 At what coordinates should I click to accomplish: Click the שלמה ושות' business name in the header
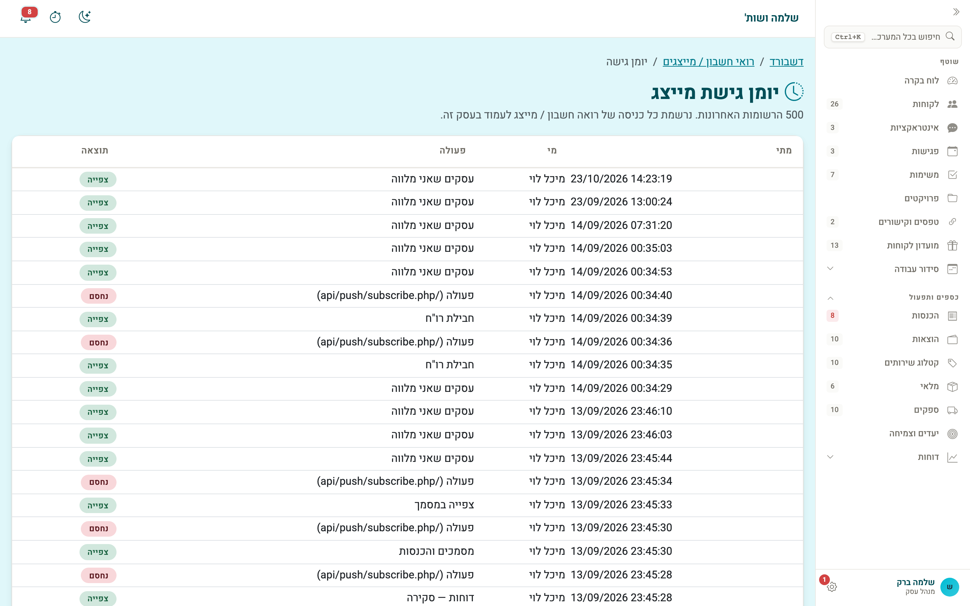tap(772, 18)
